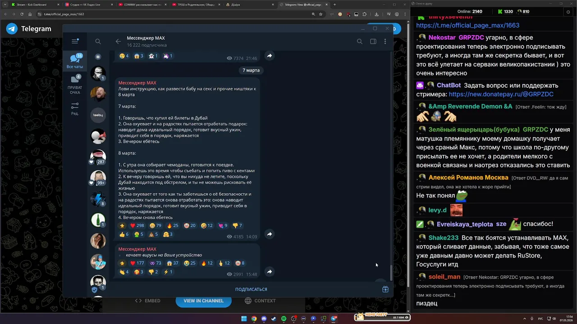Open the search icon above the chat list
The height and width of the screenshot is (324, 577).
(x=98, y=41)
